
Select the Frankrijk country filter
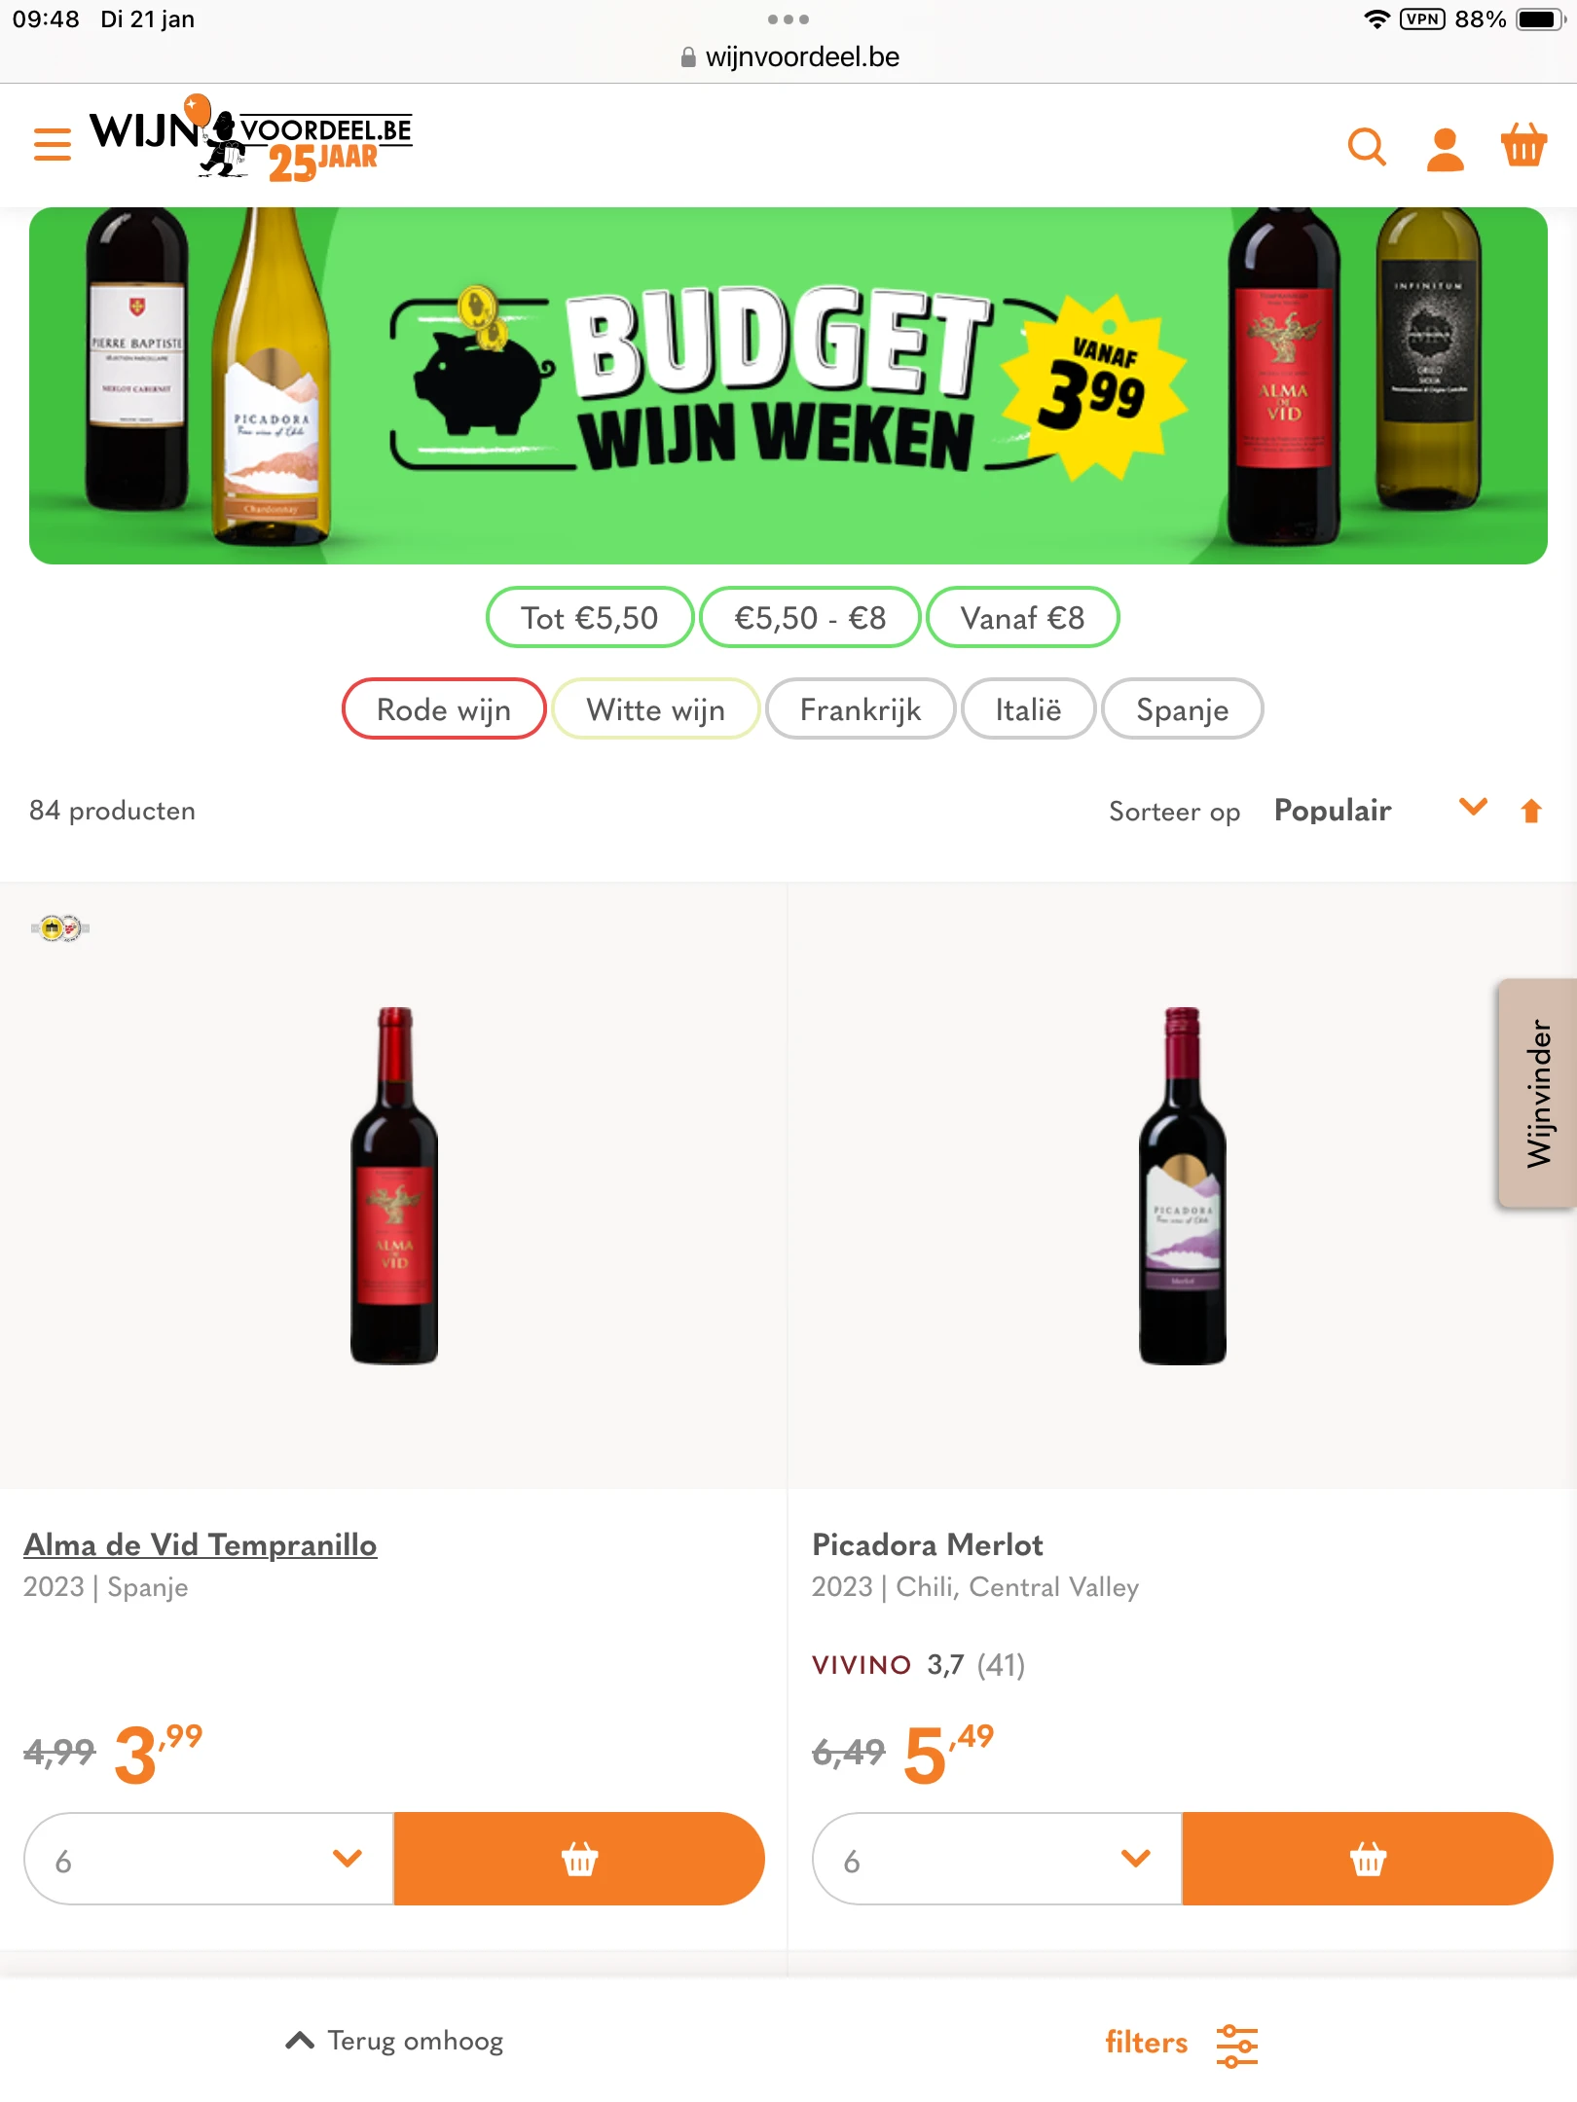(x=861, y=709)
